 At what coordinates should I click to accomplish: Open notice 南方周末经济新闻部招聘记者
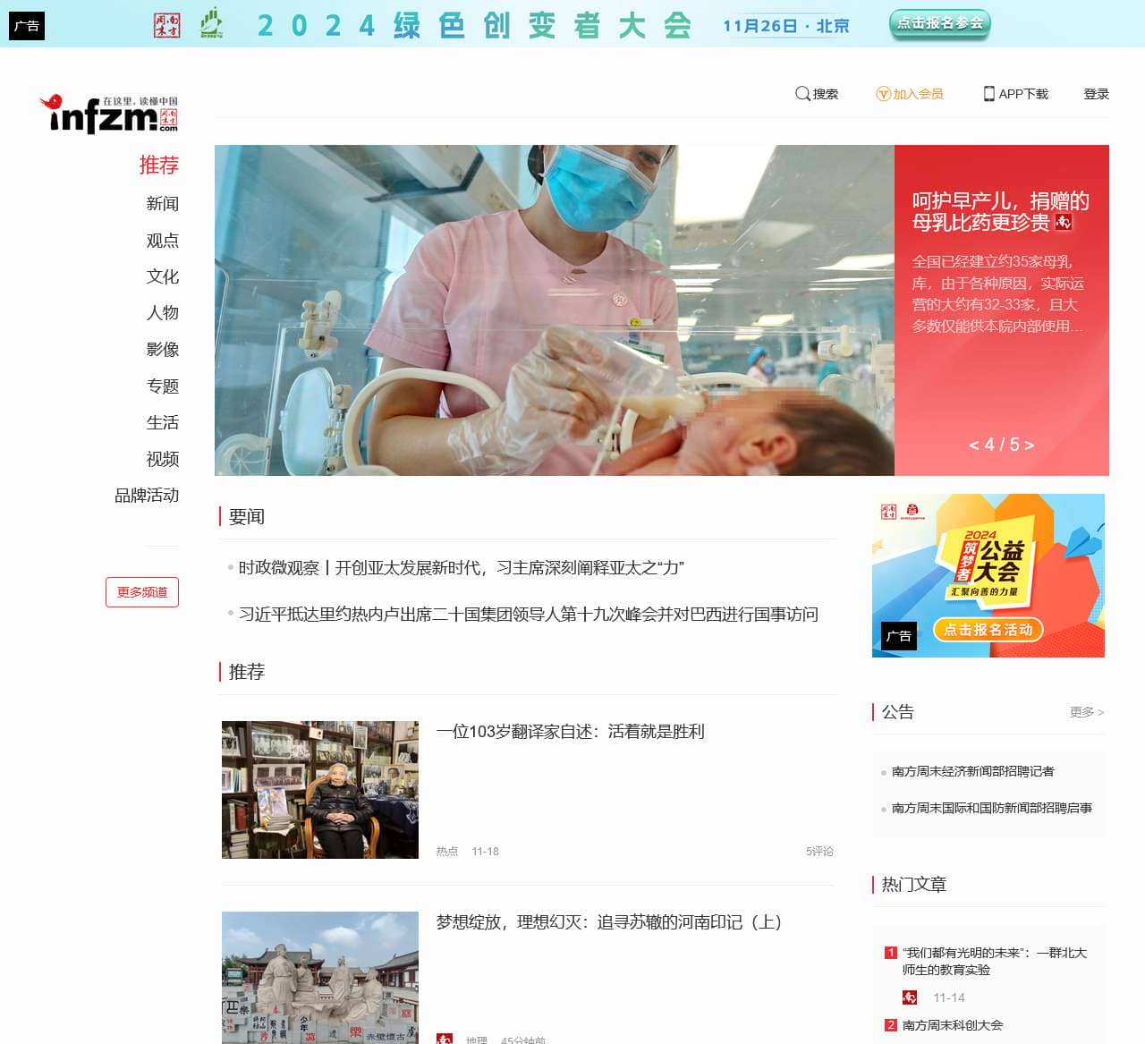coord(973,771)
